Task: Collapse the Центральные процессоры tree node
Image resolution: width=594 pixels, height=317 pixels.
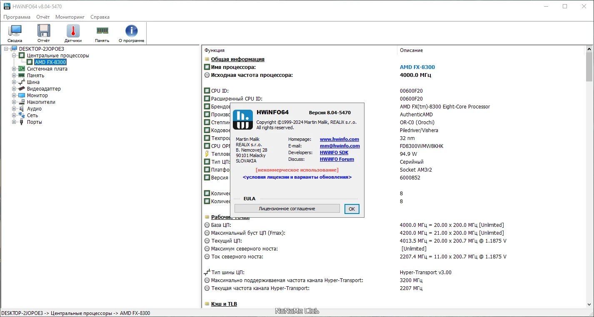Action: (14, 56)
